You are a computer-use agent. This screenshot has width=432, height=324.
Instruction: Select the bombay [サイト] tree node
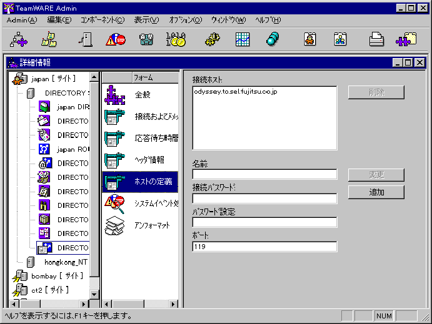[57, 276]
